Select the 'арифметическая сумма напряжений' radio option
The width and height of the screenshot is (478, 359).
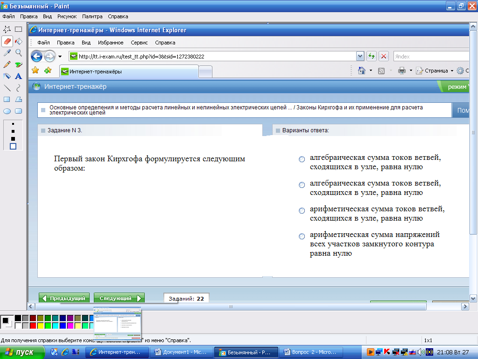pyautogui.click(x=302, y=236)
